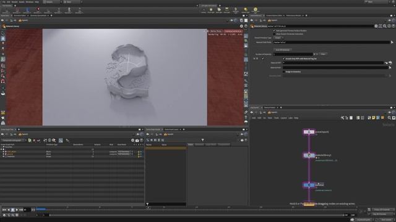Viewport: 396px width, 222px height.
Task: Select the materiallibrary1 node in the network
Action: [x=309, y=155]
